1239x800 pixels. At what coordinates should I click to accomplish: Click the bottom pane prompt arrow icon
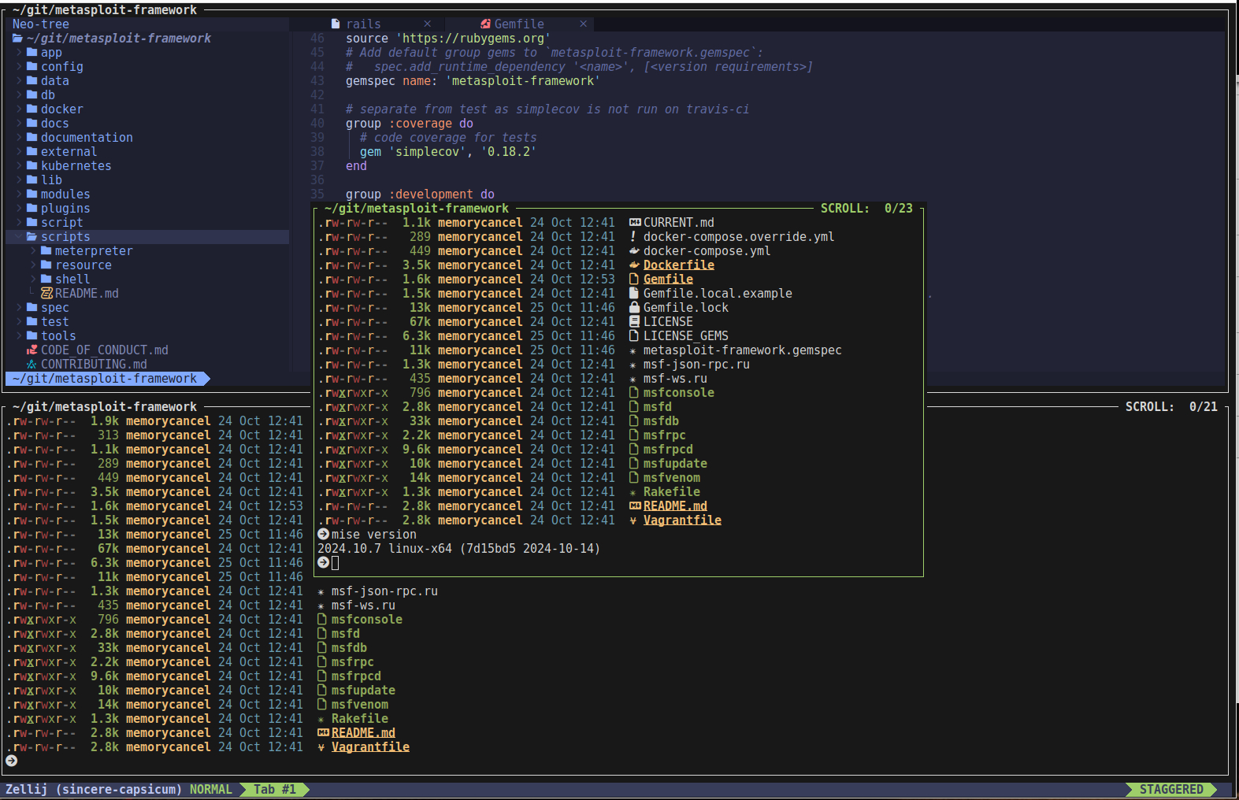click(12, 761)
